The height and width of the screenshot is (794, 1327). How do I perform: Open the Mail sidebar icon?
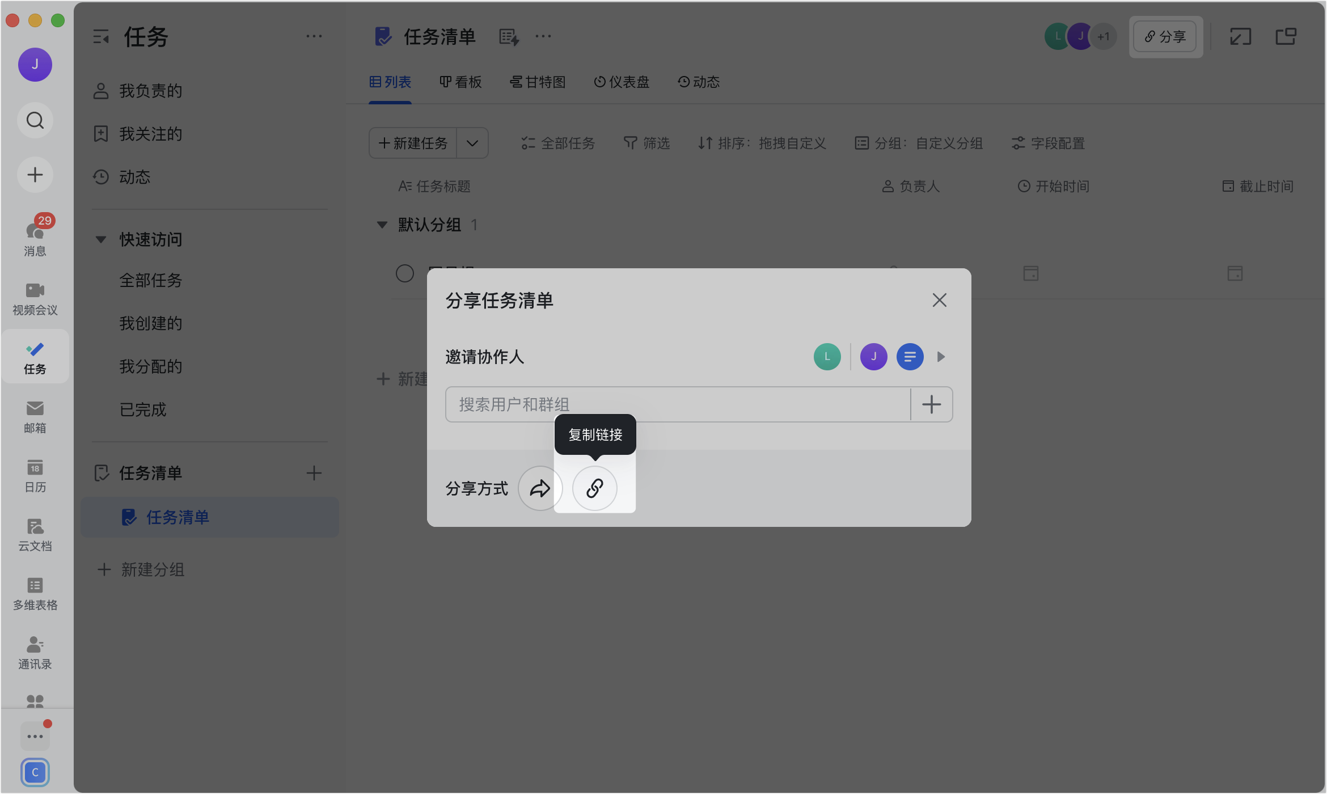[35, 417]
